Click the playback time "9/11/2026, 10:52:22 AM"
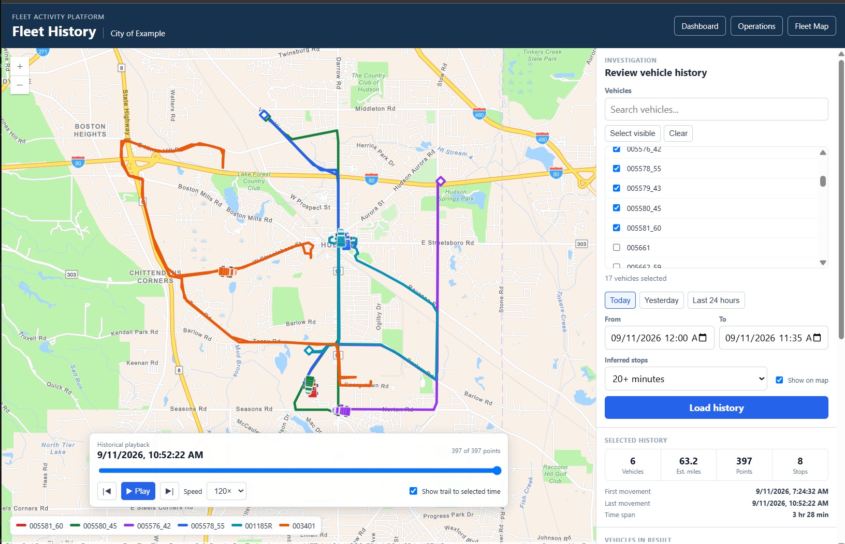The height and width of the screenshot is (544, 845). [x=150, y=455]
